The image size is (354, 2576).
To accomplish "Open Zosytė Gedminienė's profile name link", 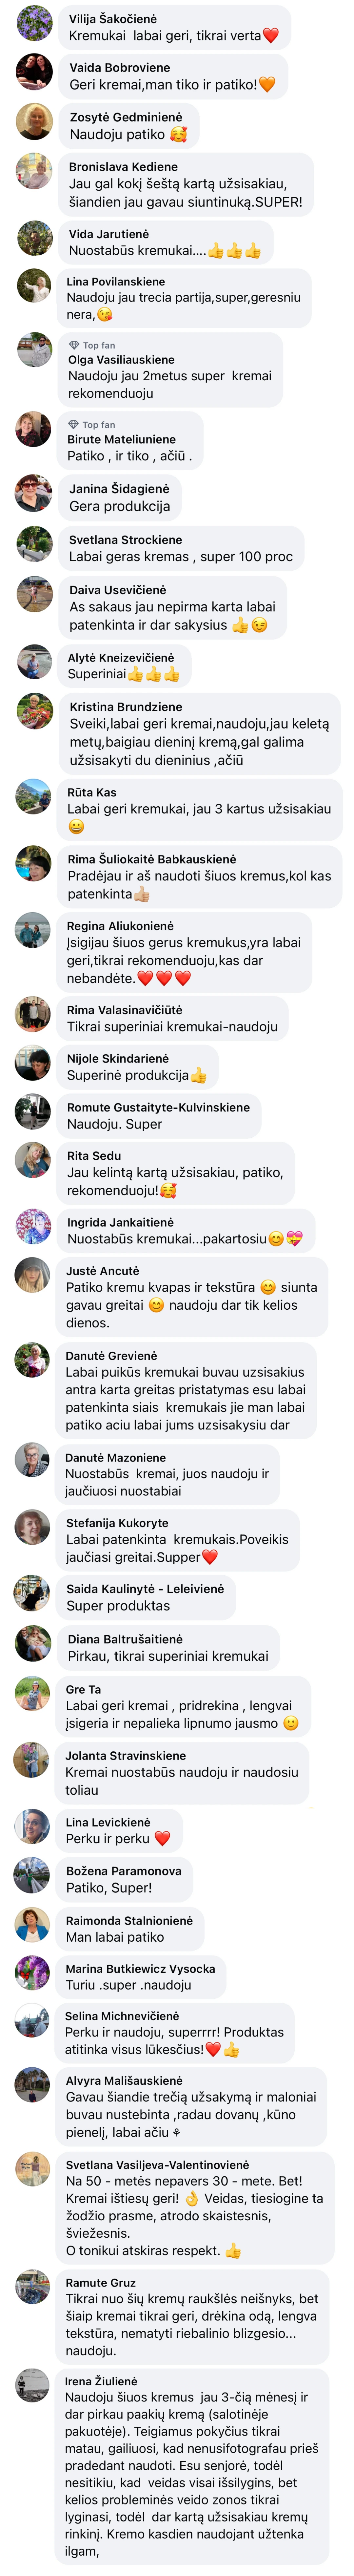I will point(125,117).
